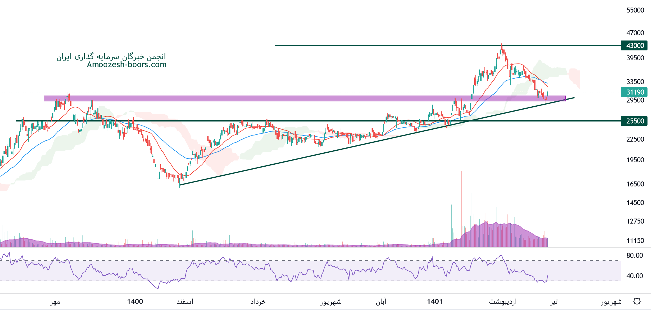Click the 25500 support price label
The width and height of the screenshot is (651, 310).
tap(635, 121)
